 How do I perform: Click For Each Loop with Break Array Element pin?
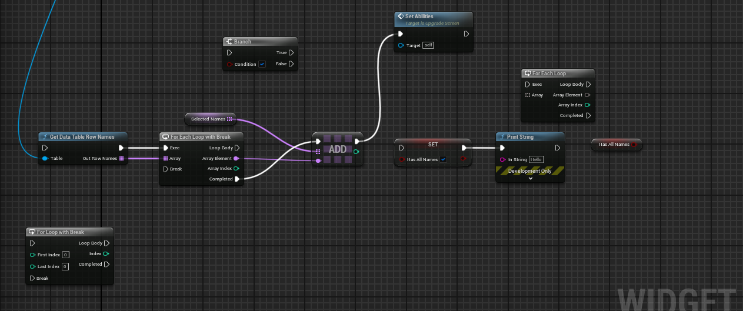coord(236,158)
